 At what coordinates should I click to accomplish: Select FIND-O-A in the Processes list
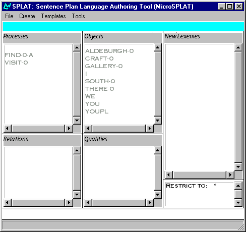click(19, 55)
